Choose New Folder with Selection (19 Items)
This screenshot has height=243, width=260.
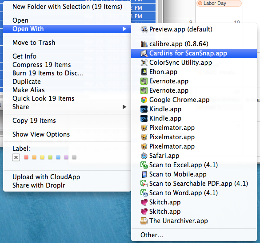(x=67, y=7)
